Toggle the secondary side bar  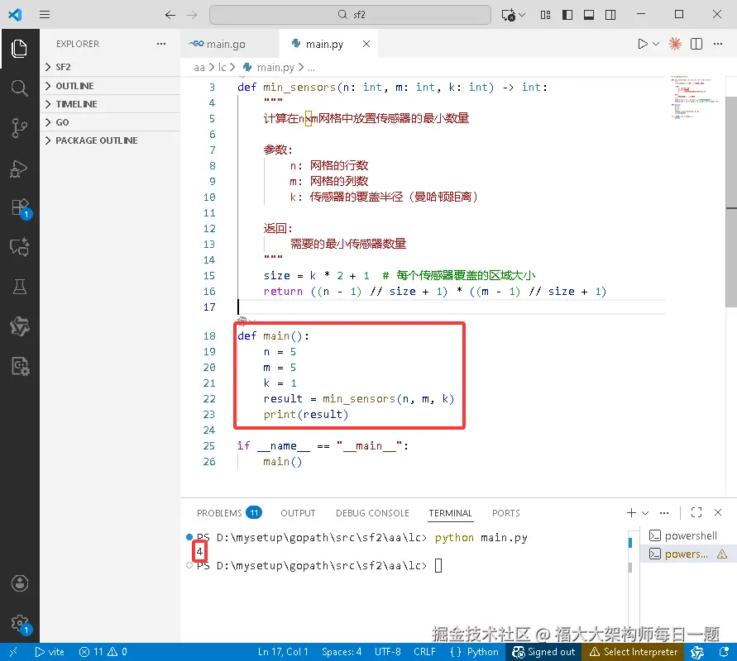pos(610,15)
